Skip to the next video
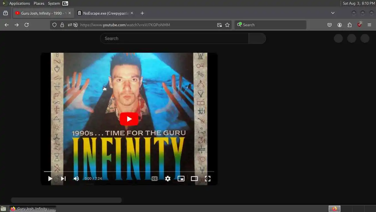The image size is (376, 212). coord(63,179)
